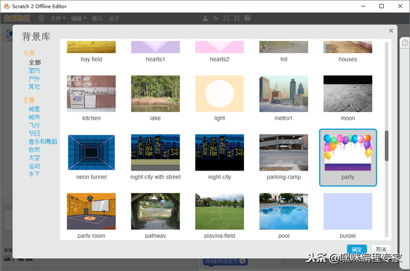This screenshot has width=410, height=271.
Task: Confirm selection with 确定 button
Action: coord(357,249)
